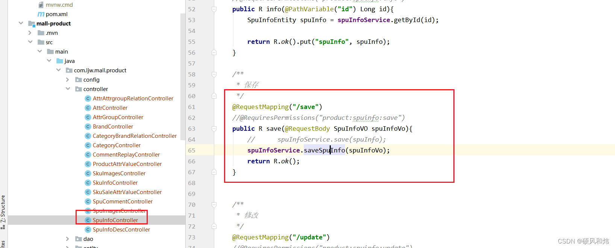
Task: Open SpuInfoDescController class
Action: (x=121, y=229)
